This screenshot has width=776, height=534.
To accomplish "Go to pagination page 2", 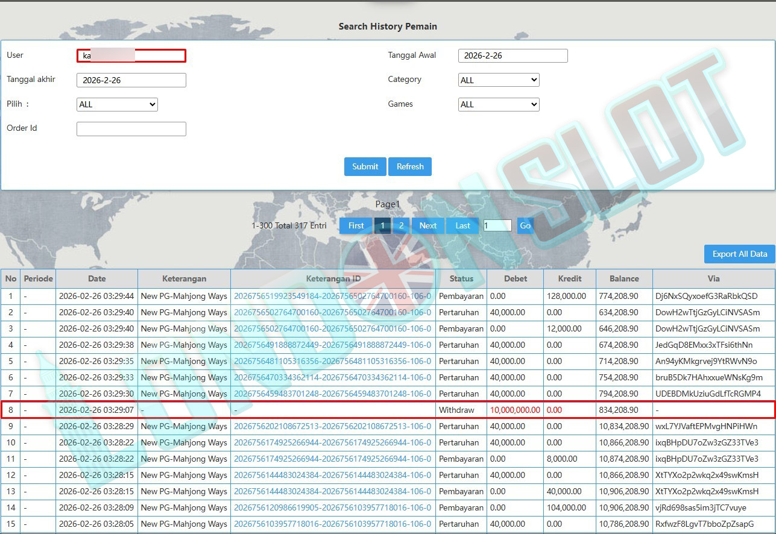I will click(x=401, y=225).
